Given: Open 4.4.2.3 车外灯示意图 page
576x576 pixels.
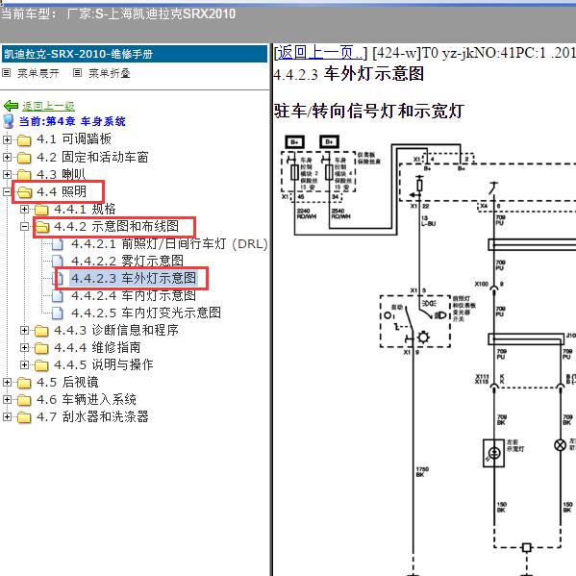Looking at the screenshot, I should click(134, 278).
